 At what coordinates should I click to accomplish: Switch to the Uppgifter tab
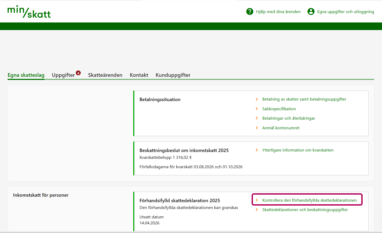click(63, 75)
